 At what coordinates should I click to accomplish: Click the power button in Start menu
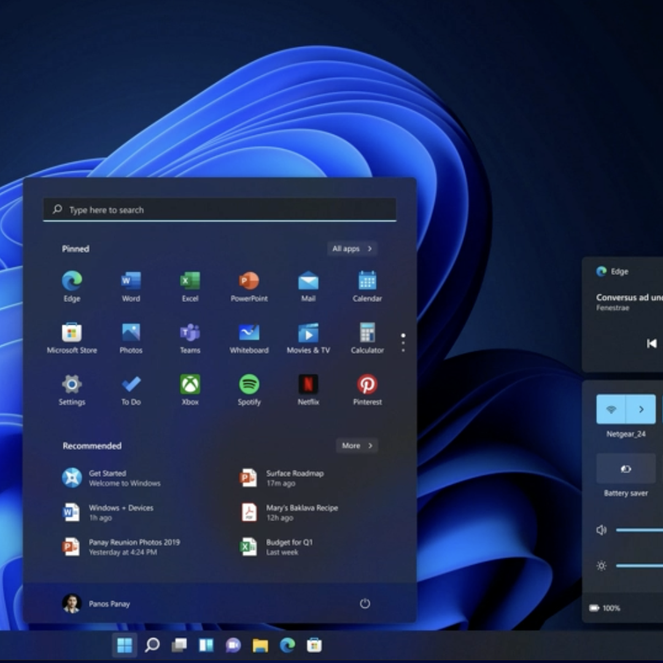coord(365,603)
